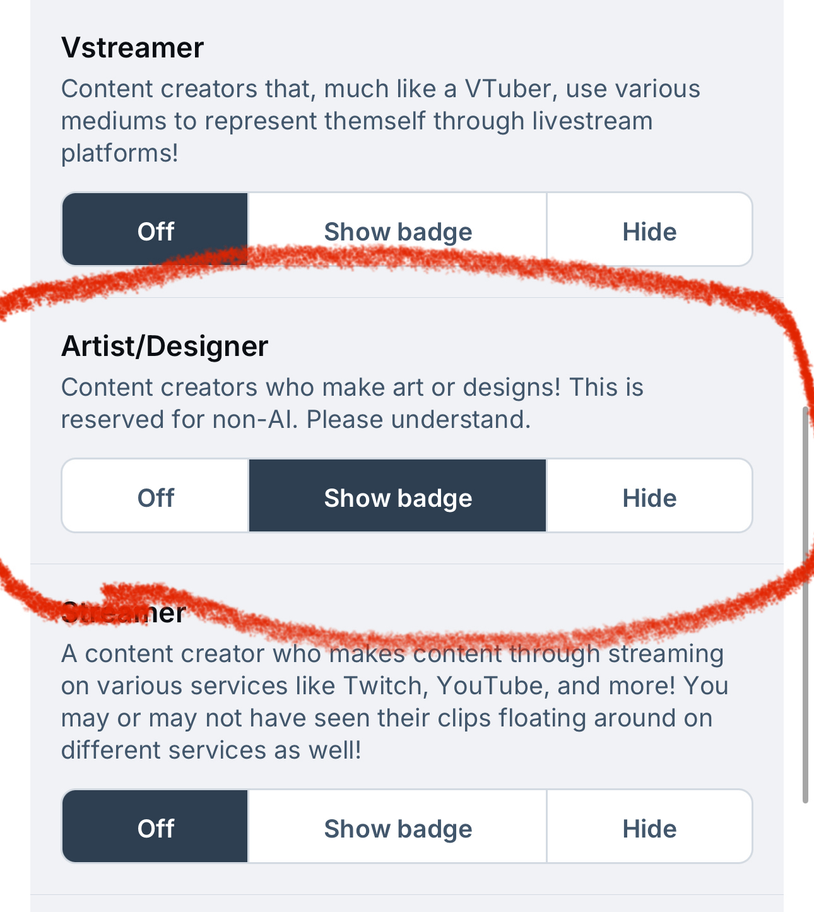The height and width of the screenshot is (912, 814).
Task: Click the vertical scrollbar thumb
Action: coord(805,606)
